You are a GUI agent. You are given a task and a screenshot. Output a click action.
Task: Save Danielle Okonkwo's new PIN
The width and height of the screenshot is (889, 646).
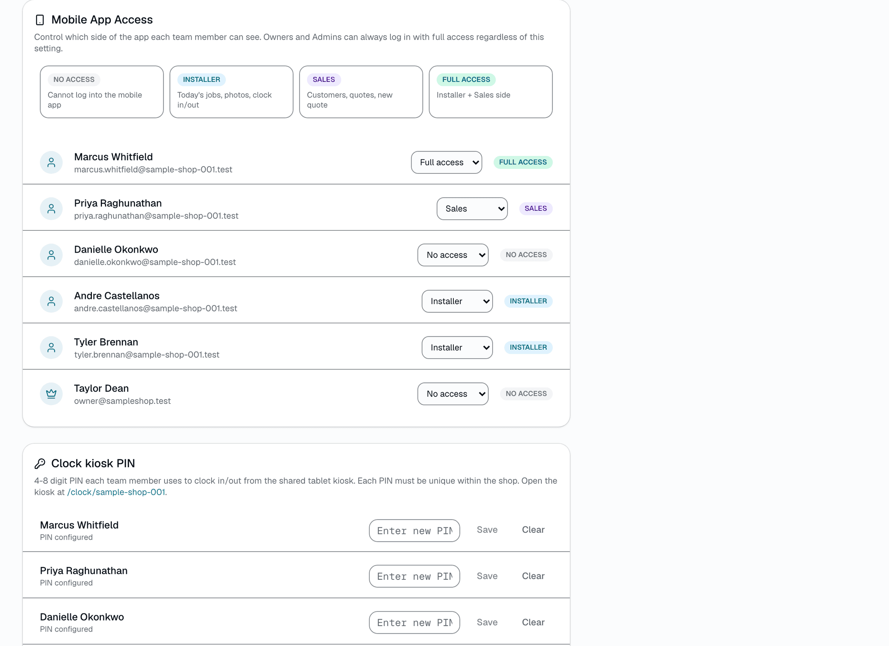pos(487,622)
